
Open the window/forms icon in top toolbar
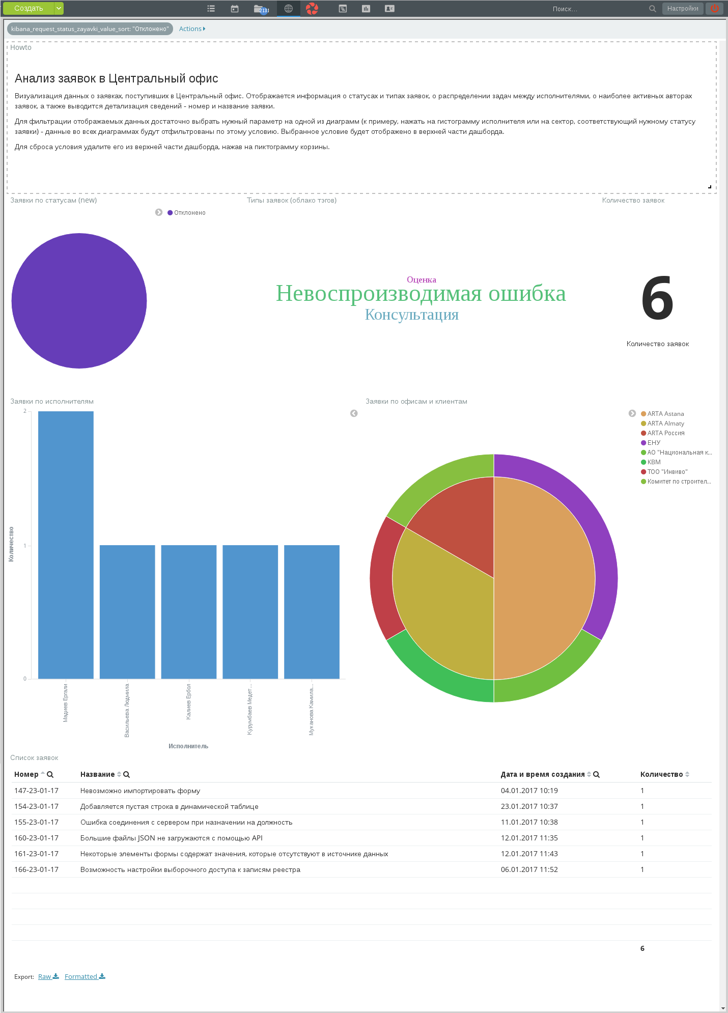coord(343,9)
